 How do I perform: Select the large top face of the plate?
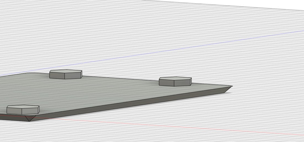click(x=110, y=88)
